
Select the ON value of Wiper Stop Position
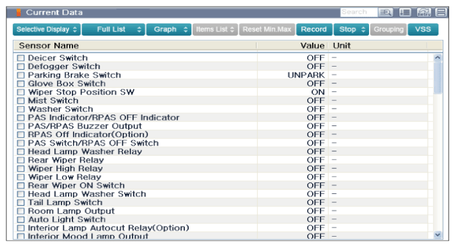pyautogui.click(x=318, y=92)
